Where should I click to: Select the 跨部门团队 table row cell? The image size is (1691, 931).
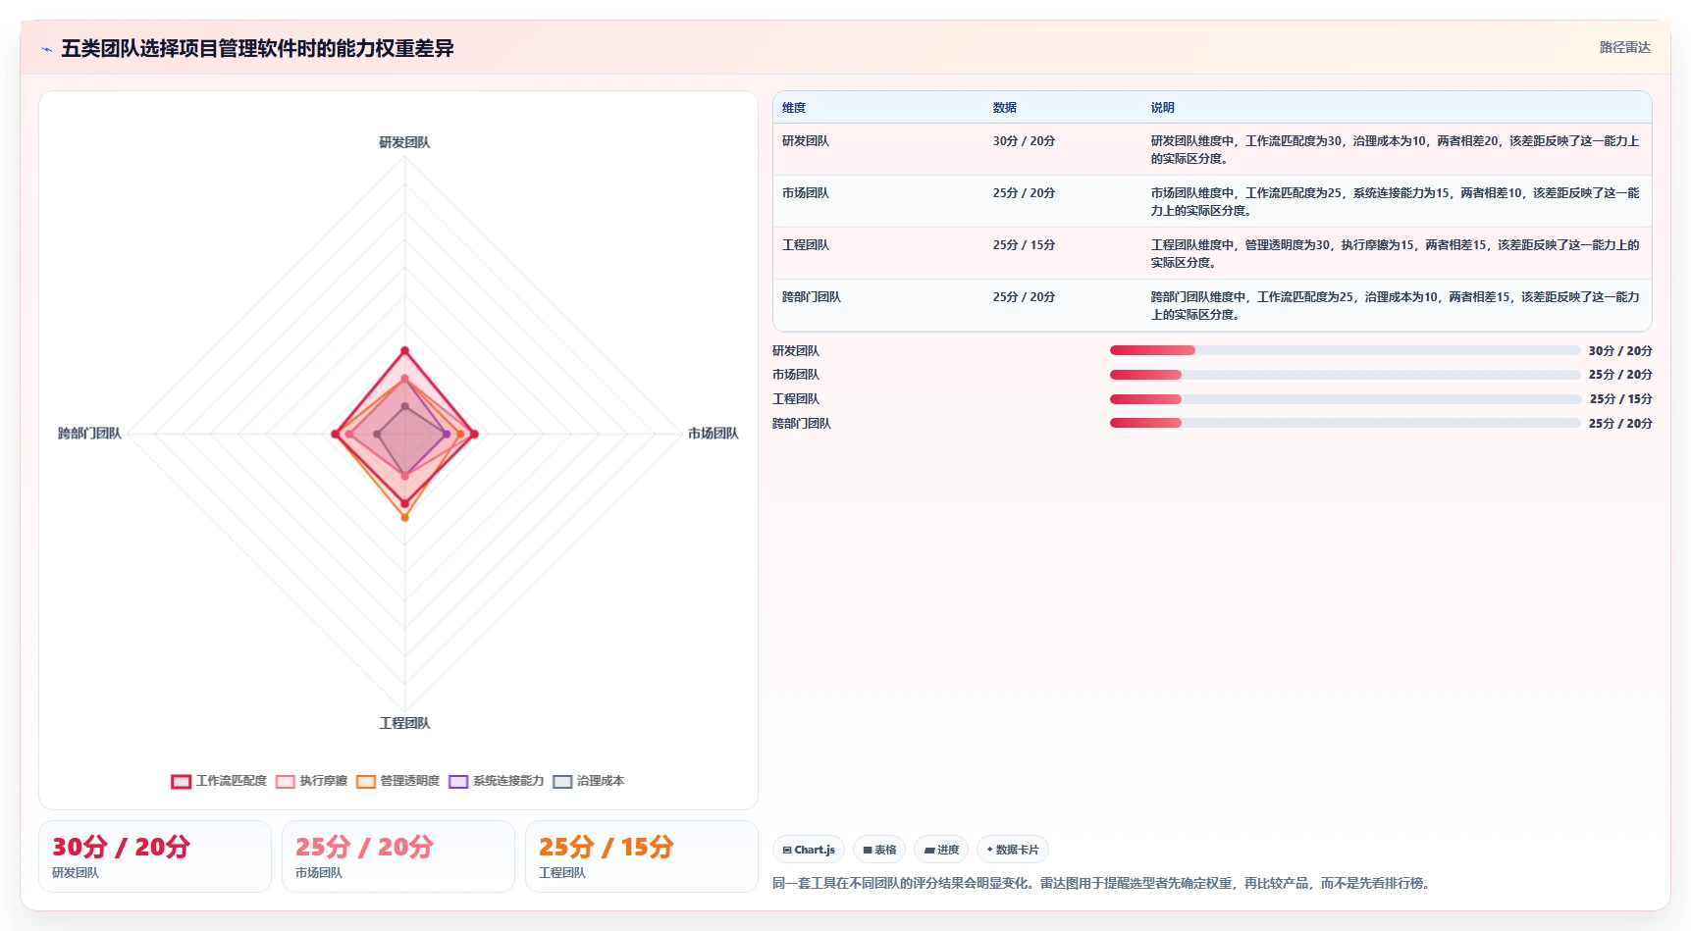pyautogui.click(x=812, y=297)
